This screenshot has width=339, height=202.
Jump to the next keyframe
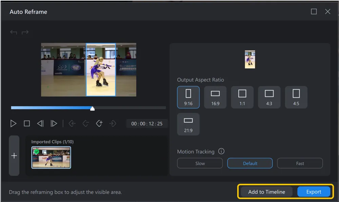(113, 124)
